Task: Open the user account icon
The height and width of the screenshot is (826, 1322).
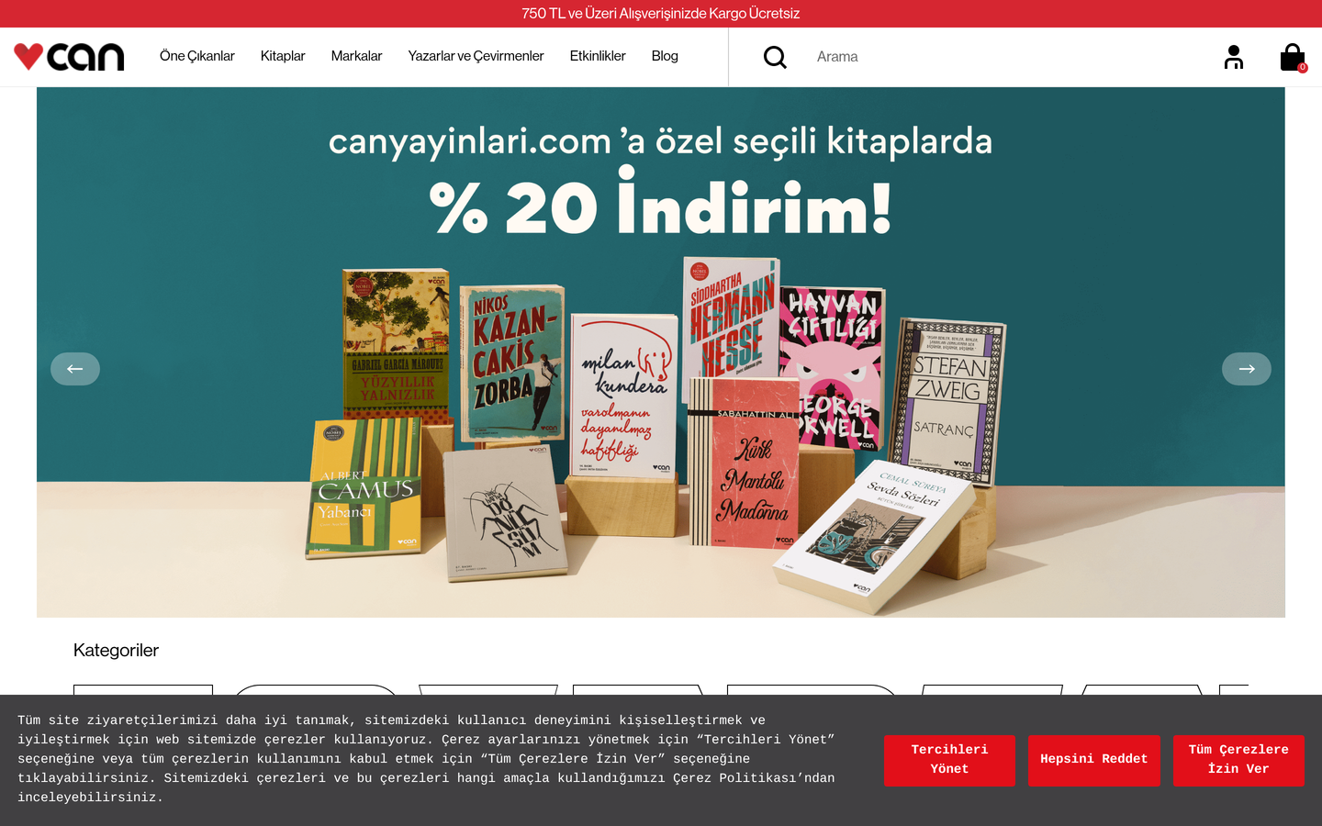Action: click(x=1234, y=57)
